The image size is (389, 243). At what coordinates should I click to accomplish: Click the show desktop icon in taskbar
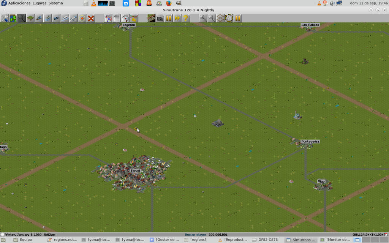coord(3,240)
